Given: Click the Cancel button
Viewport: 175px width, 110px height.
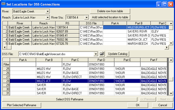Looking at the screenshot, I should (x=162, y=105).
